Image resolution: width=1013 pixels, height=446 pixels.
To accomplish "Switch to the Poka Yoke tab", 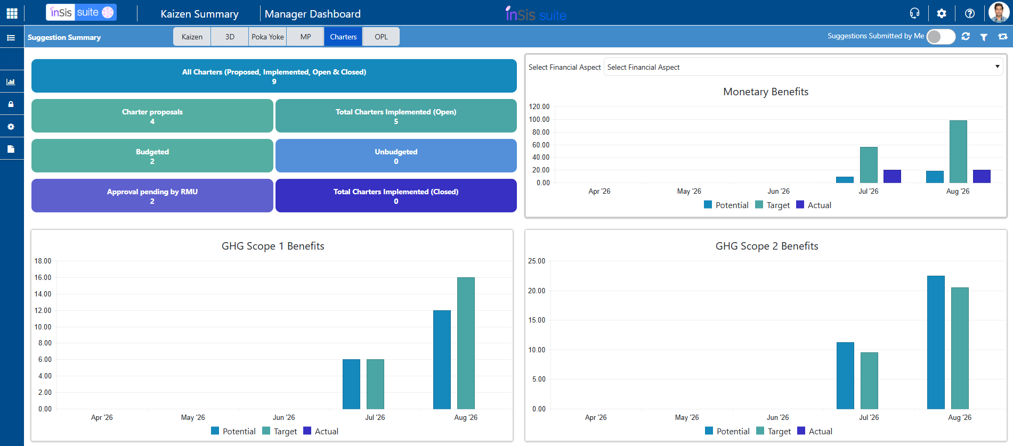I will pyautogui.click(x=268, y=37).
